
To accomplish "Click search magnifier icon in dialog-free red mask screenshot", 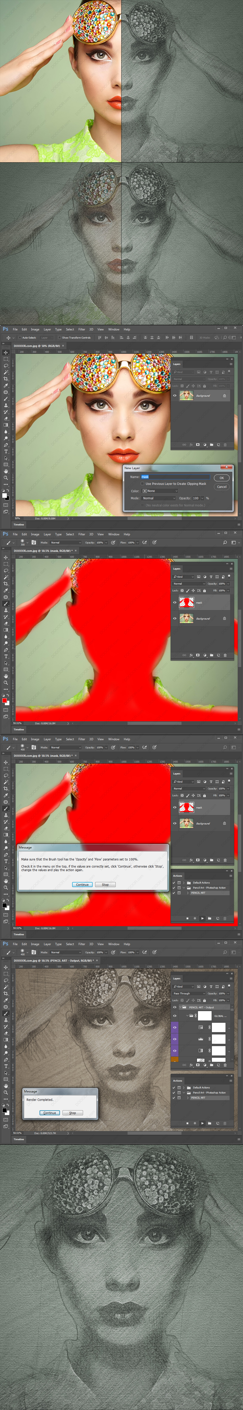I will 225,542.
